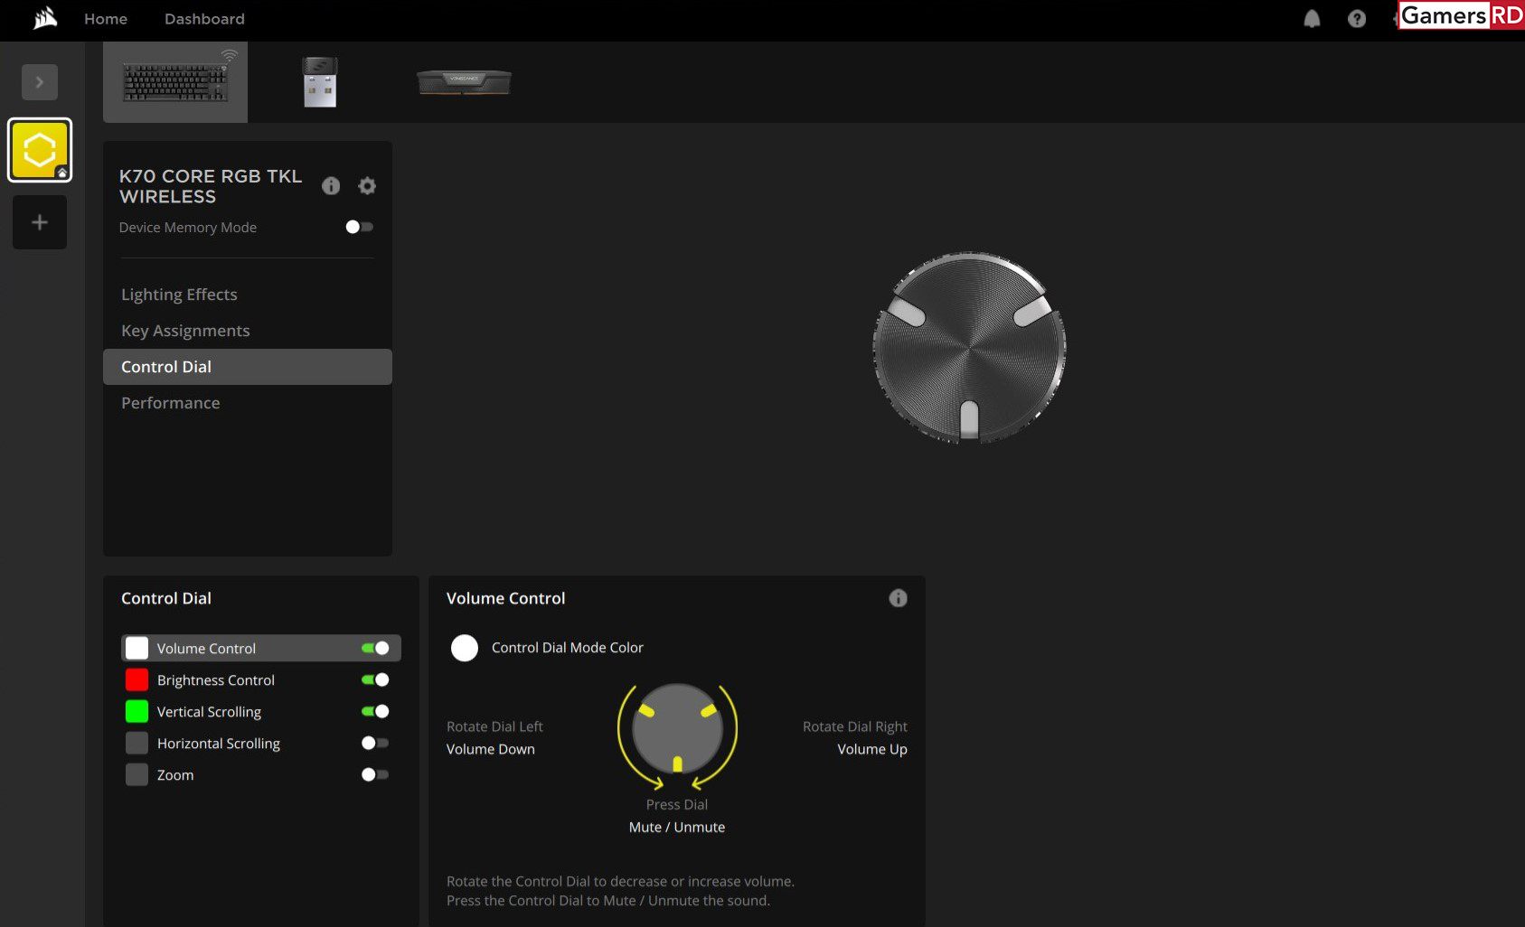Click green color swatch for Vertical Scrolling
The image size is (1525, 927).
pos(136,711)
